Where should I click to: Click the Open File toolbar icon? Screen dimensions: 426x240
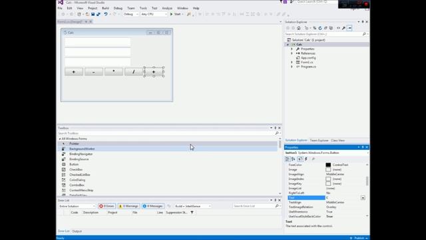[x=87, y=14]
